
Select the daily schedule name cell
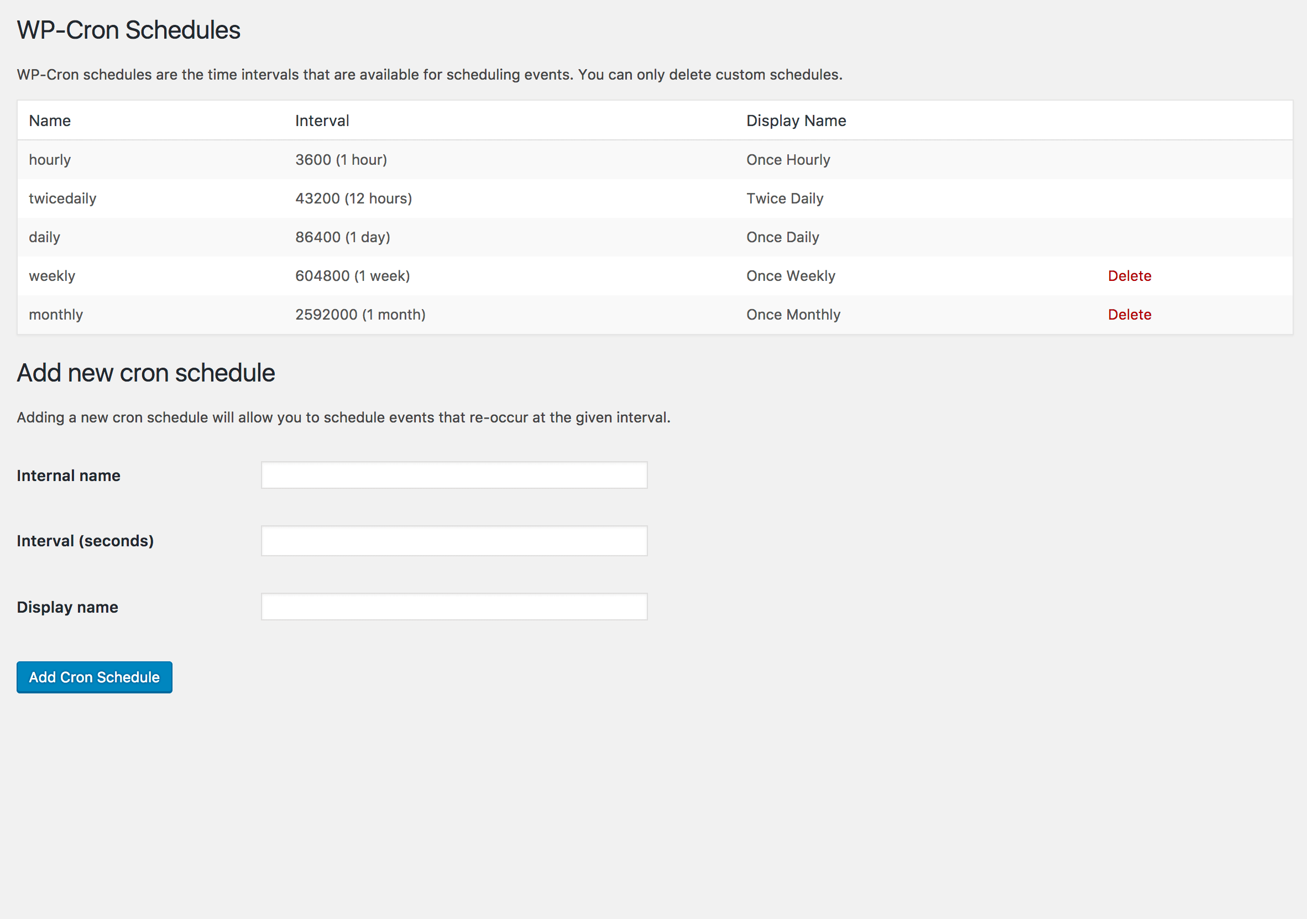point(44,237)
